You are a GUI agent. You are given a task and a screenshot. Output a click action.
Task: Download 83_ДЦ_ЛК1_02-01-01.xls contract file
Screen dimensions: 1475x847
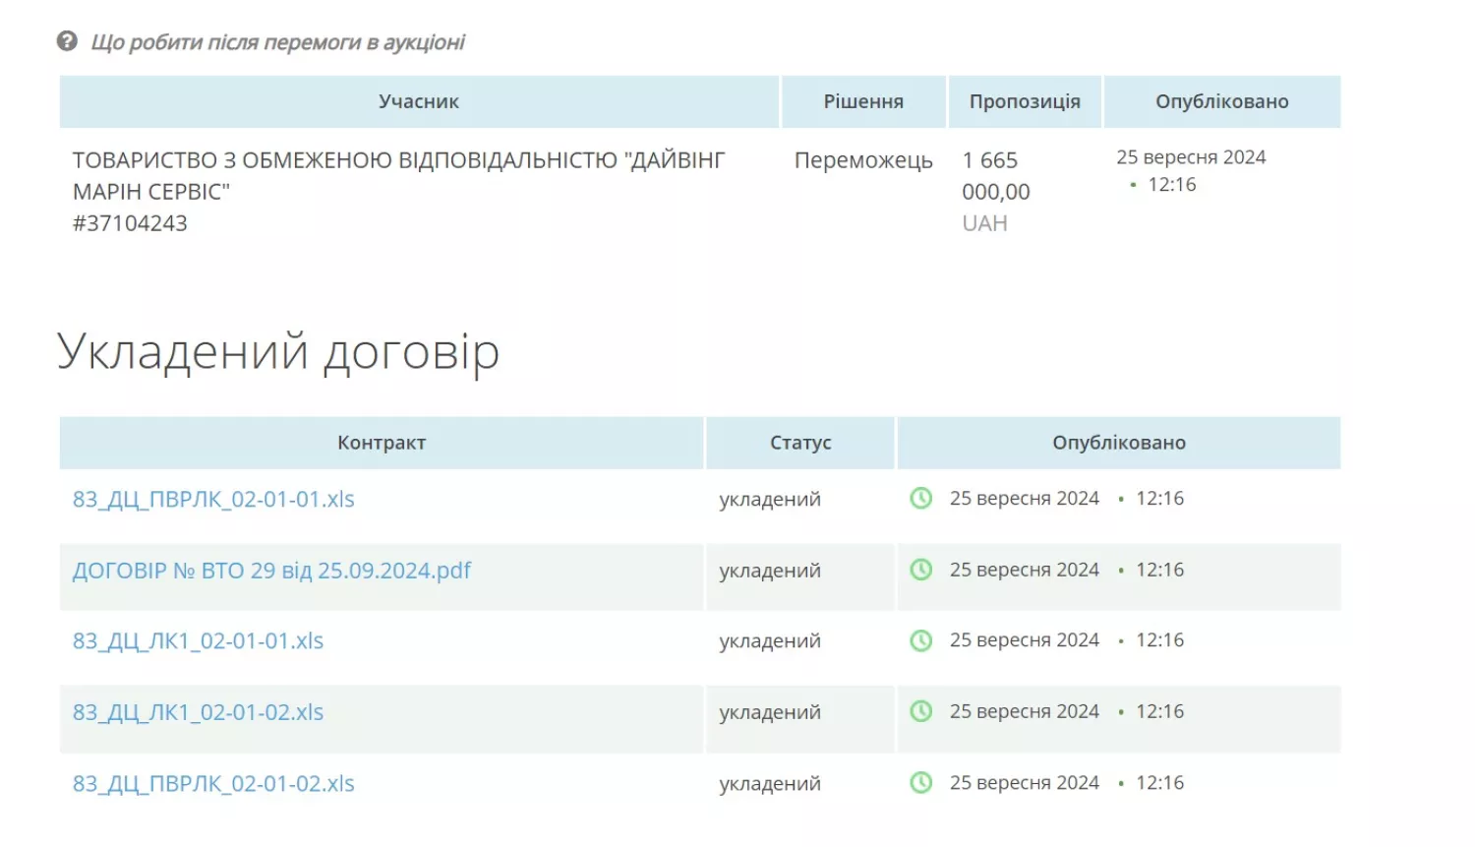[x=198, y=641]
